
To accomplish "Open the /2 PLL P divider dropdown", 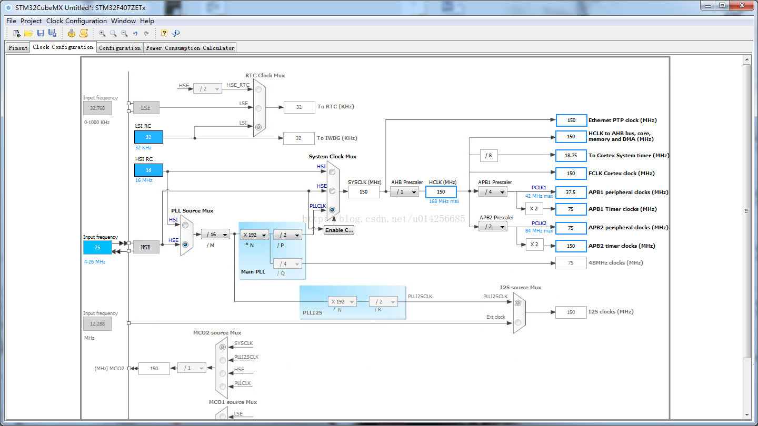I will (288, 235).
